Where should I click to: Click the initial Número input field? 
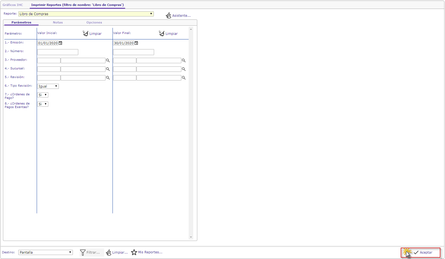click(x=57, y=52)
